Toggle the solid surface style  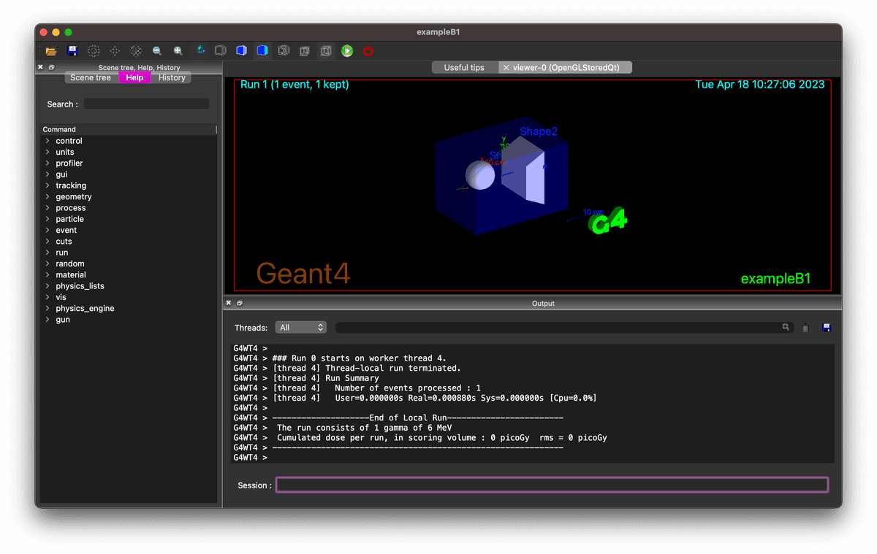262,51
